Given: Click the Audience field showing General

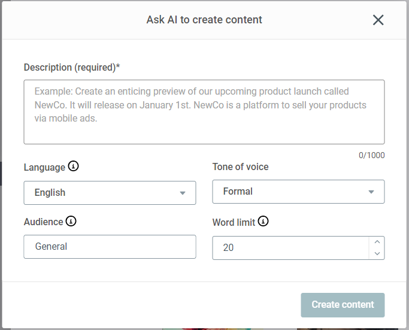Looking at the screenshot, I should pos(110,247).
